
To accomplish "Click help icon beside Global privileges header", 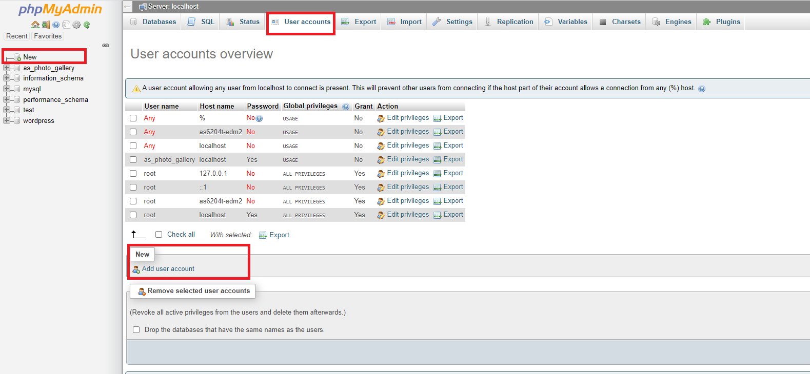I will point(346,107).
